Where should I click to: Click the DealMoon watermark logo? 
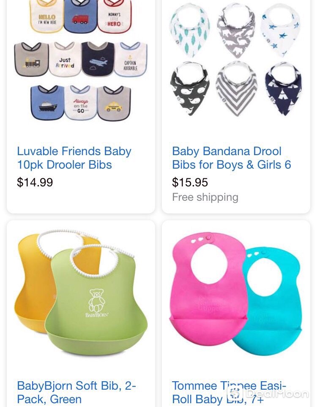pyautogui.click(x=268, y=393)
